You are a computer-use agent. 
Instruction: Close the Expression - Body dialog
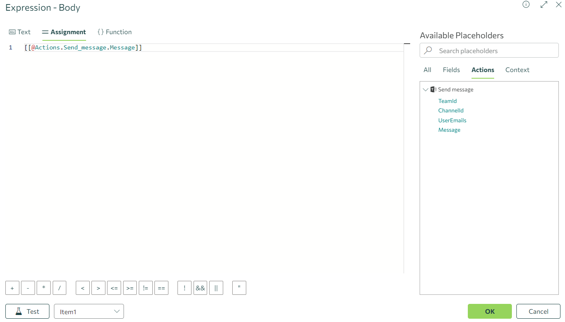click(558, 5)
